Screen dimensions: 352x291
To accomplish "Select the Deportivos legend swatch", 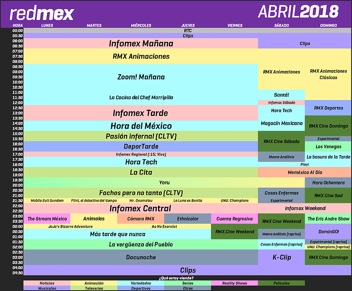I will pos(141,288).
